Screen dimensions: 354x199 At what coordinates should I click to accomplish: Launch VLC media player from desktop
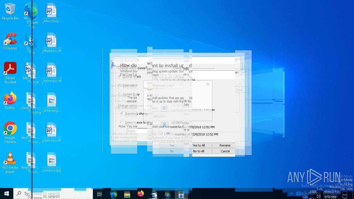click(10, 163)
